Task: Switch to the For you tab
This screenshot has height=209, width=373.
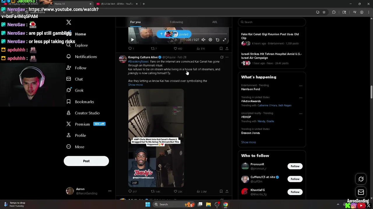Action: (x=135, y=22)
